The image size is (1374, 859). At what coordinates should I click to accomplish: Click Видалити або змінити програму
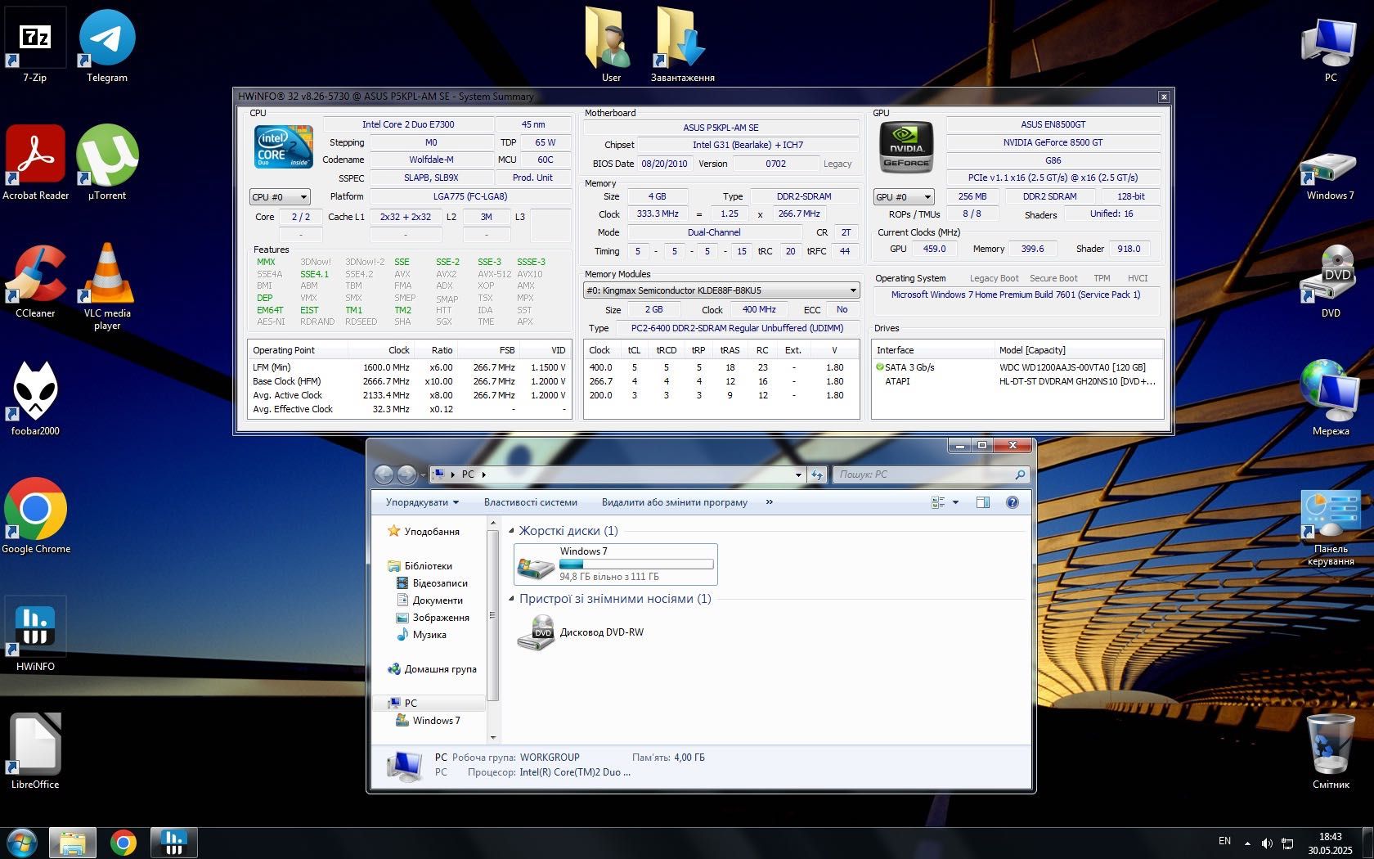[675, 502]
